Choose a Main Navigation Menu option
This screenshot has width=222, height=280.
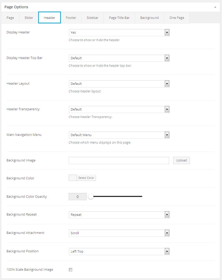click(119, 135)
